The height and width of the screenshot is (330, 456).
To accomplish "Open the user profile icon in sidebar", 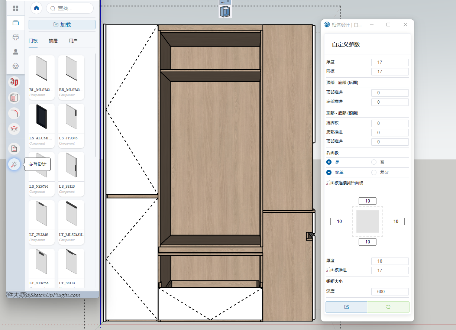I will [x=16, y=52].
